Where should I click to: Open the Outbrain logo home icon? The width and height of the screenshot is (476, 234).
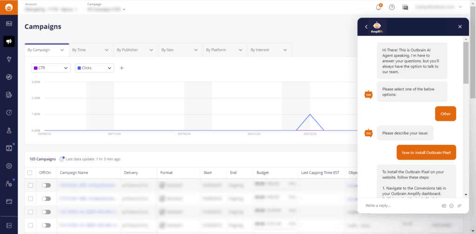9,7
